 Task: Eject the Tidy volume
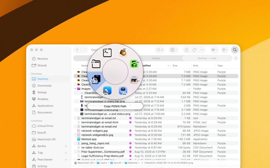66,153
